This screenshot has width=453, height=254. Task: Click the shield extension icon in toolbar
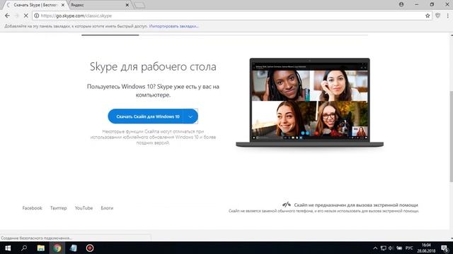pos(437,16)
